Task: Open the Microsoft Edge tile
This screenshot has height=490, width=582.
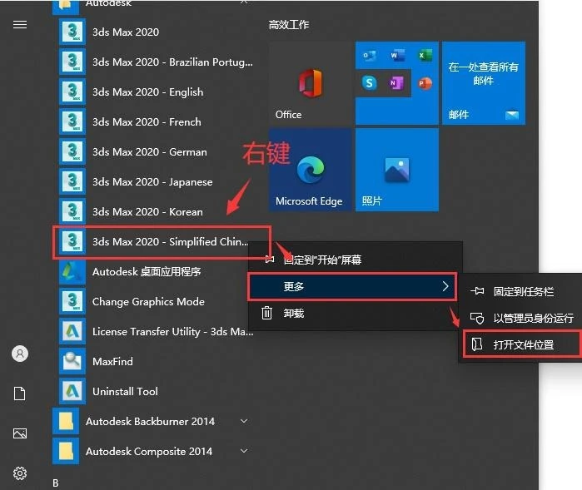Action: point(309,170)
